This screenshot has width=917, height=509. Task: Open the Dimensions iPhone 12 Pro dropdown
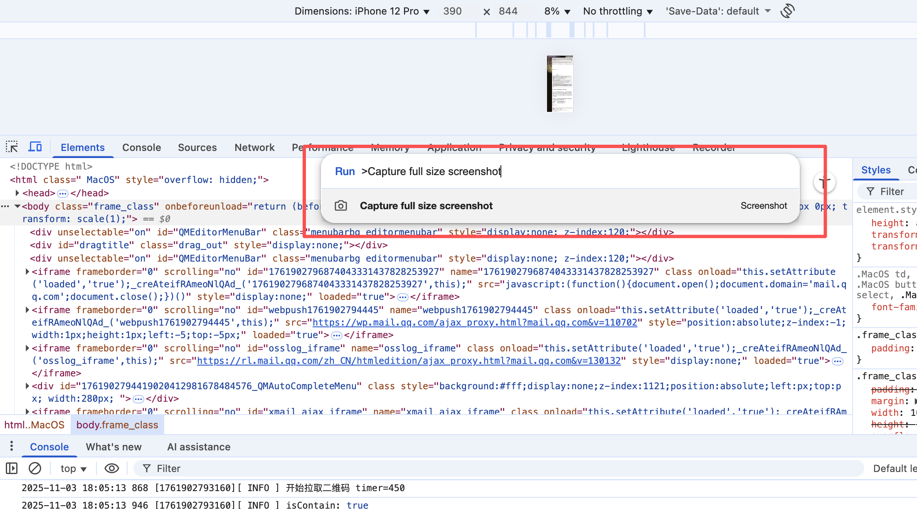[362, 11]
